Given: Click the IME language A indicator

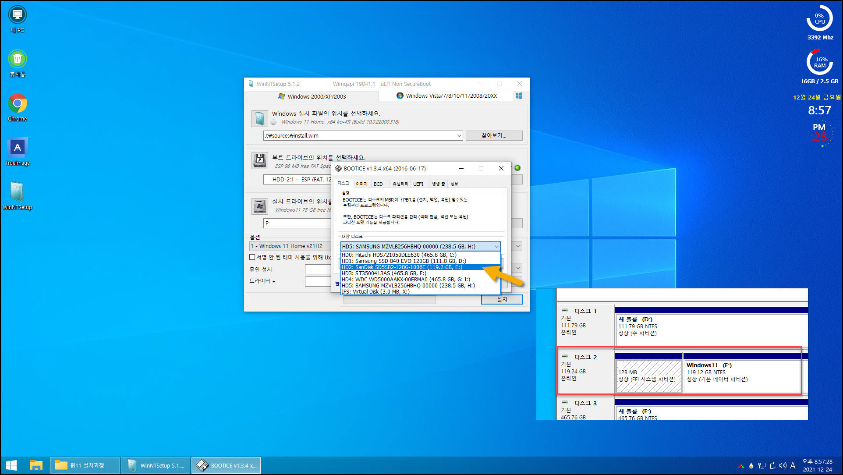Looking at the screenshot, I should pos(793,466).
